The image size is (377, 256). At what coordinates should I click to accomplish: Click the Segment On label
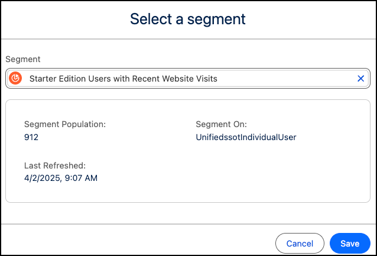point(221,124)
